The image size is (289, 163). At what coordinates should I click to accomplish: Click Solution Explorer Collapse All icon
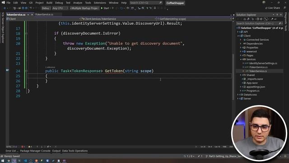(258, 19)
